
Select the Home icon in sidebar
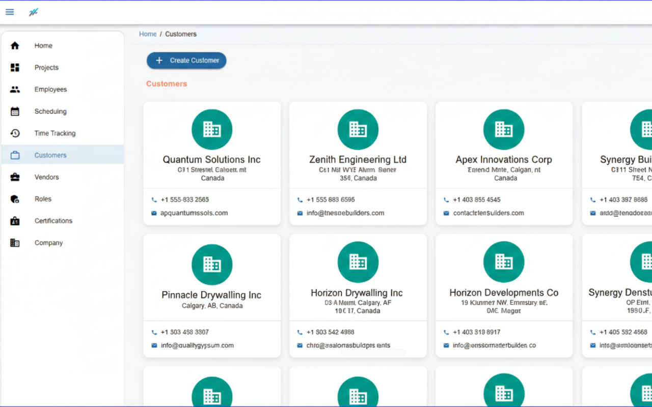click(15, 45)
